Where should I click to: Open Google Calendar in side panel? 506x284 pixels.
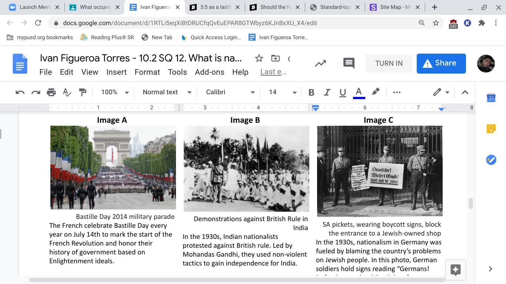491,98
